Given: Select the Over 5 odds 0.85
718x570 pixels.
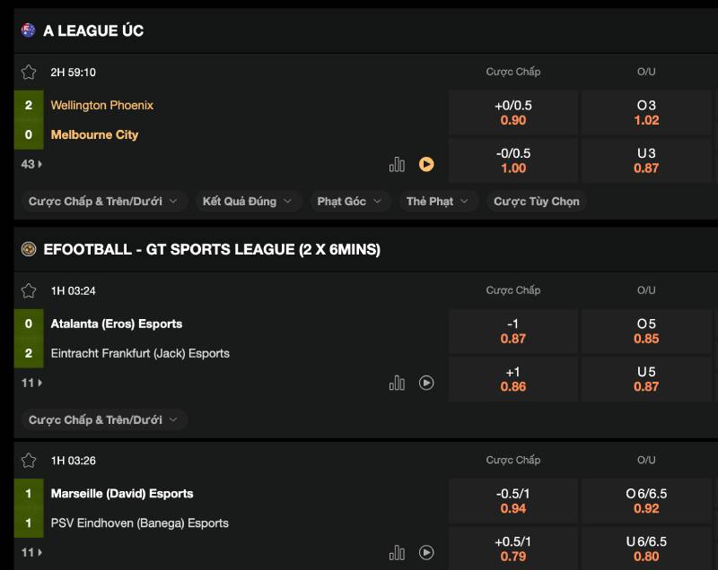Looking at the screenshot, I should pyautogui.click(x=646, y=331).
